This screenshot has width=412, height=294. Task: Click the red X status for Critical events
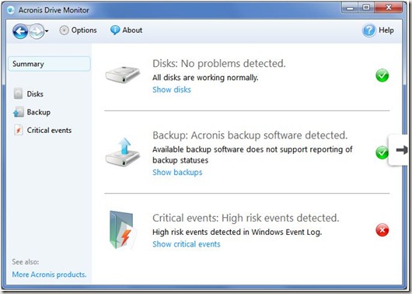tap(382, 230)
